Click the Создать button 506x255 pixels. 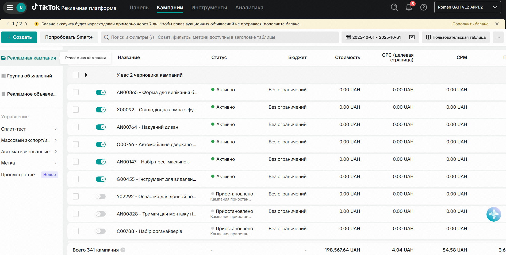click(x=20, y=37)
